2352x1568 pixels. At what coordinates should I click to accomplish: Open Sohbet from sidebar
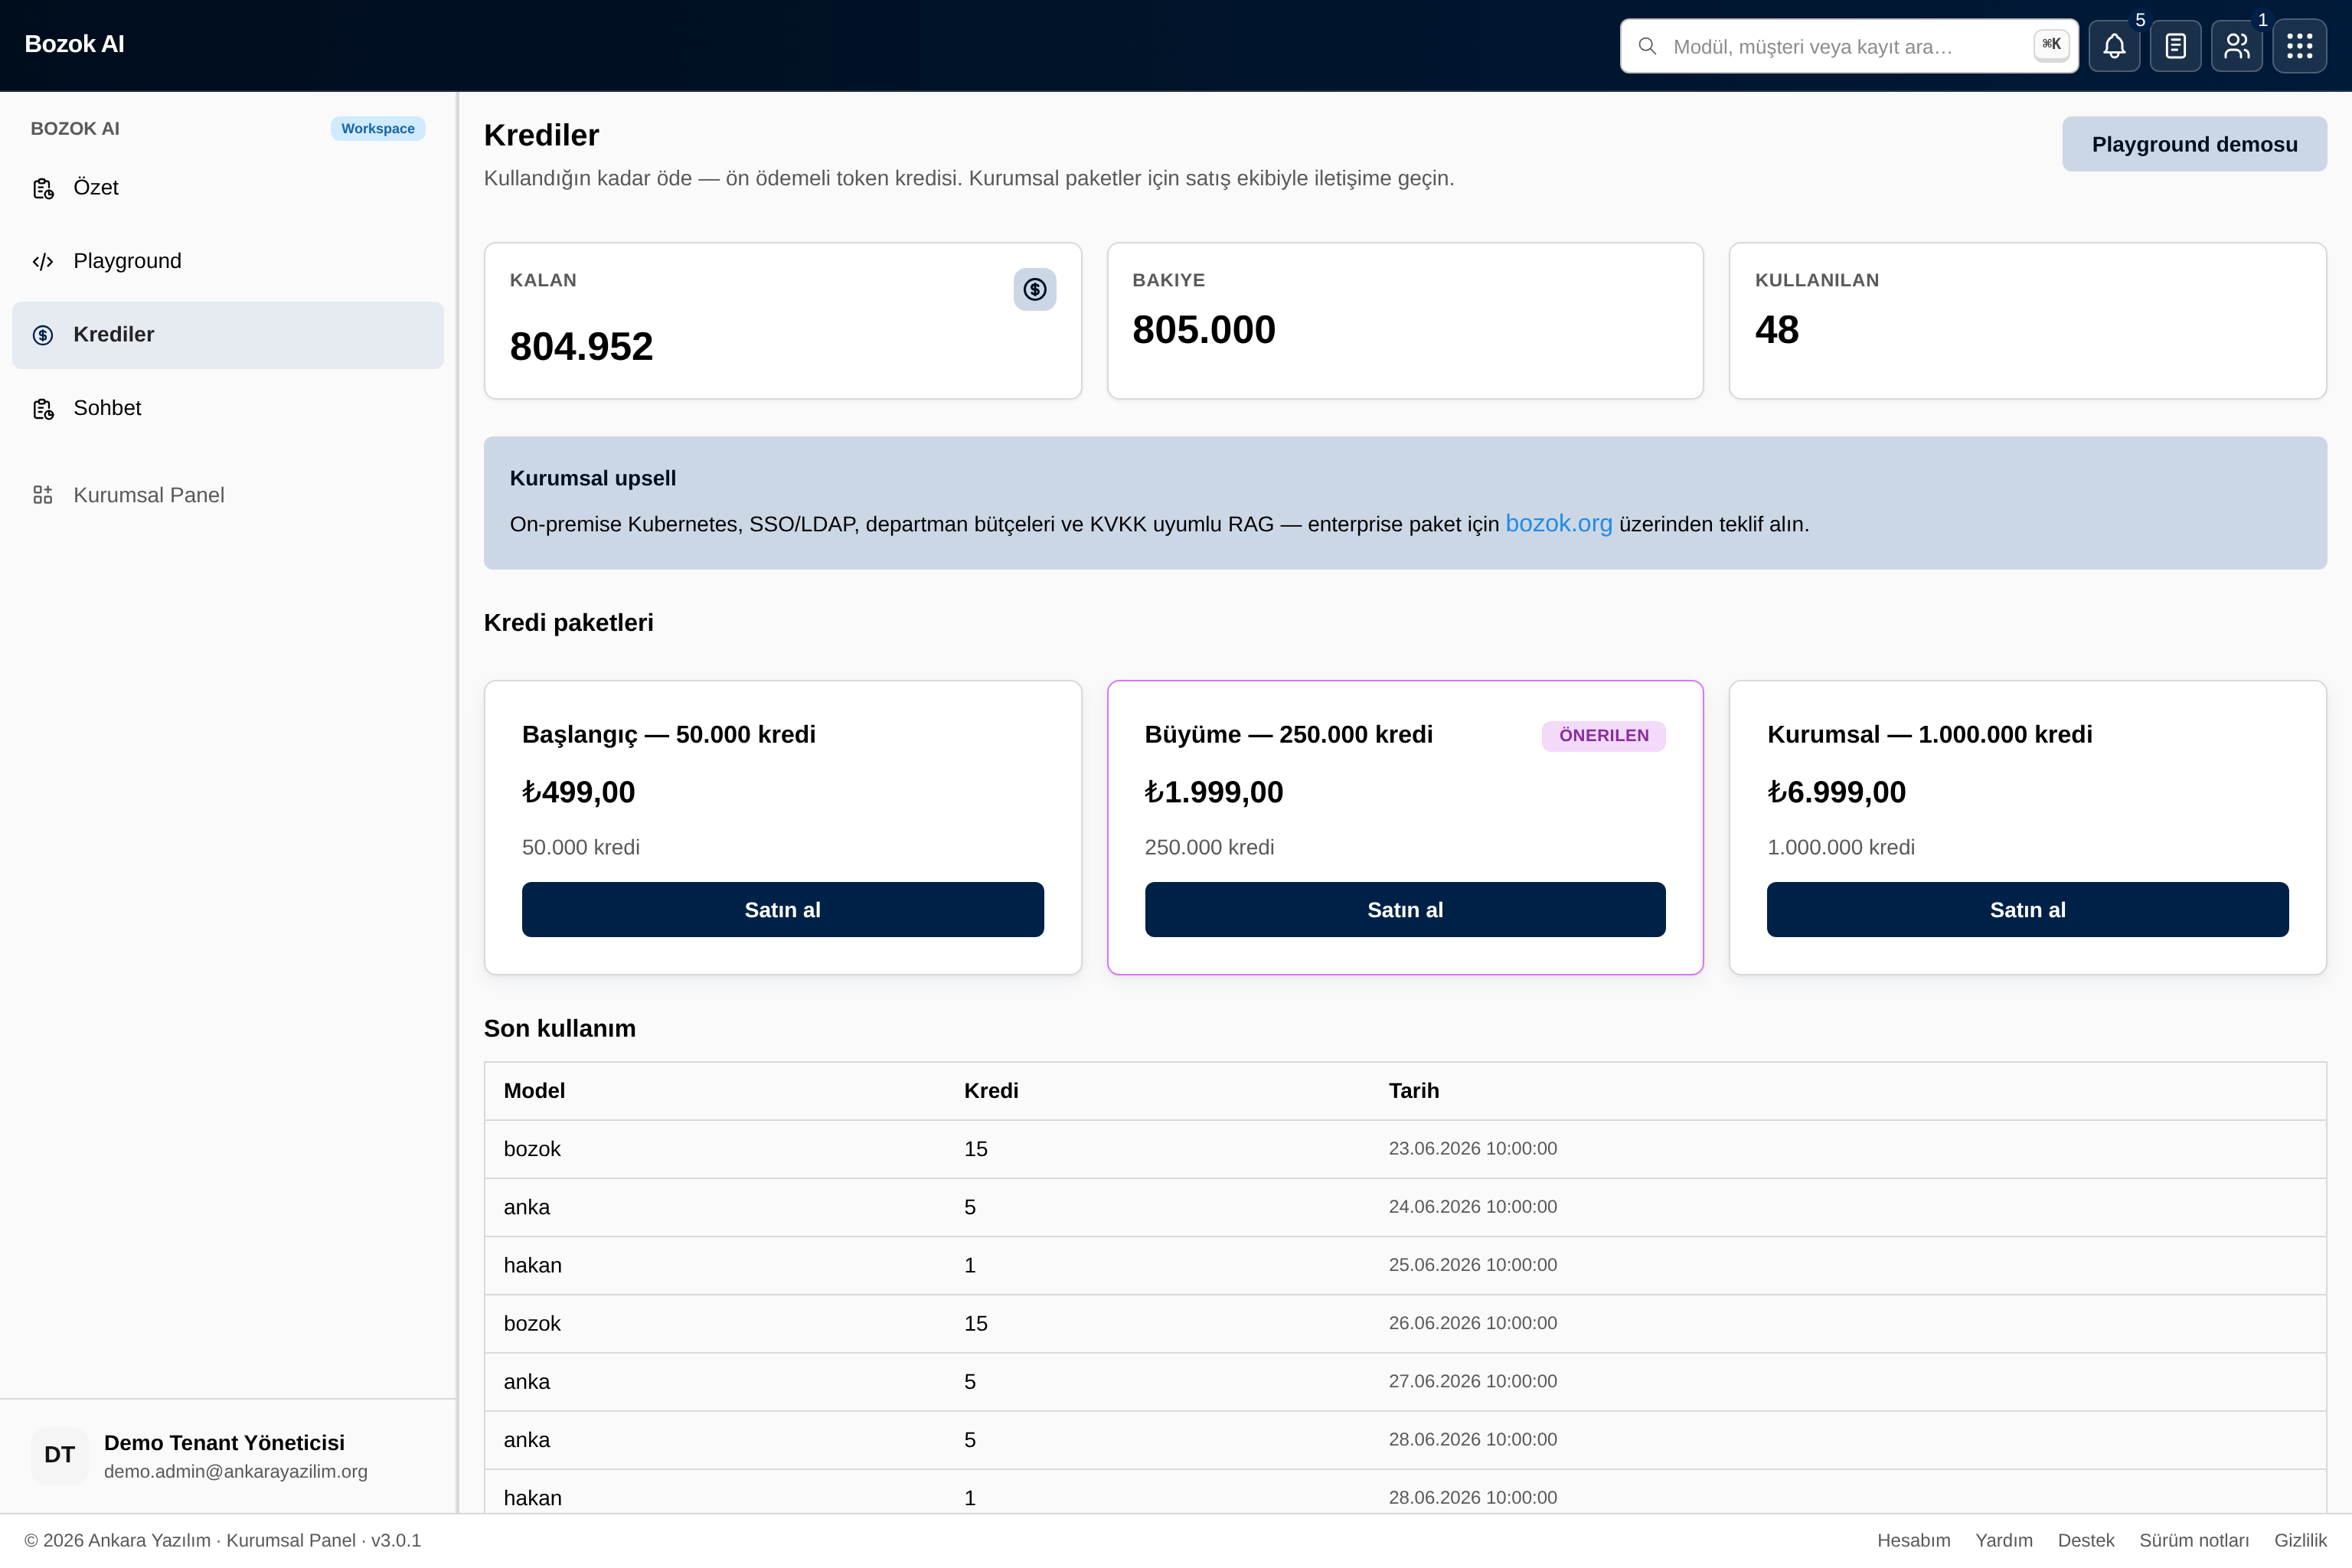tap(228, 409)
